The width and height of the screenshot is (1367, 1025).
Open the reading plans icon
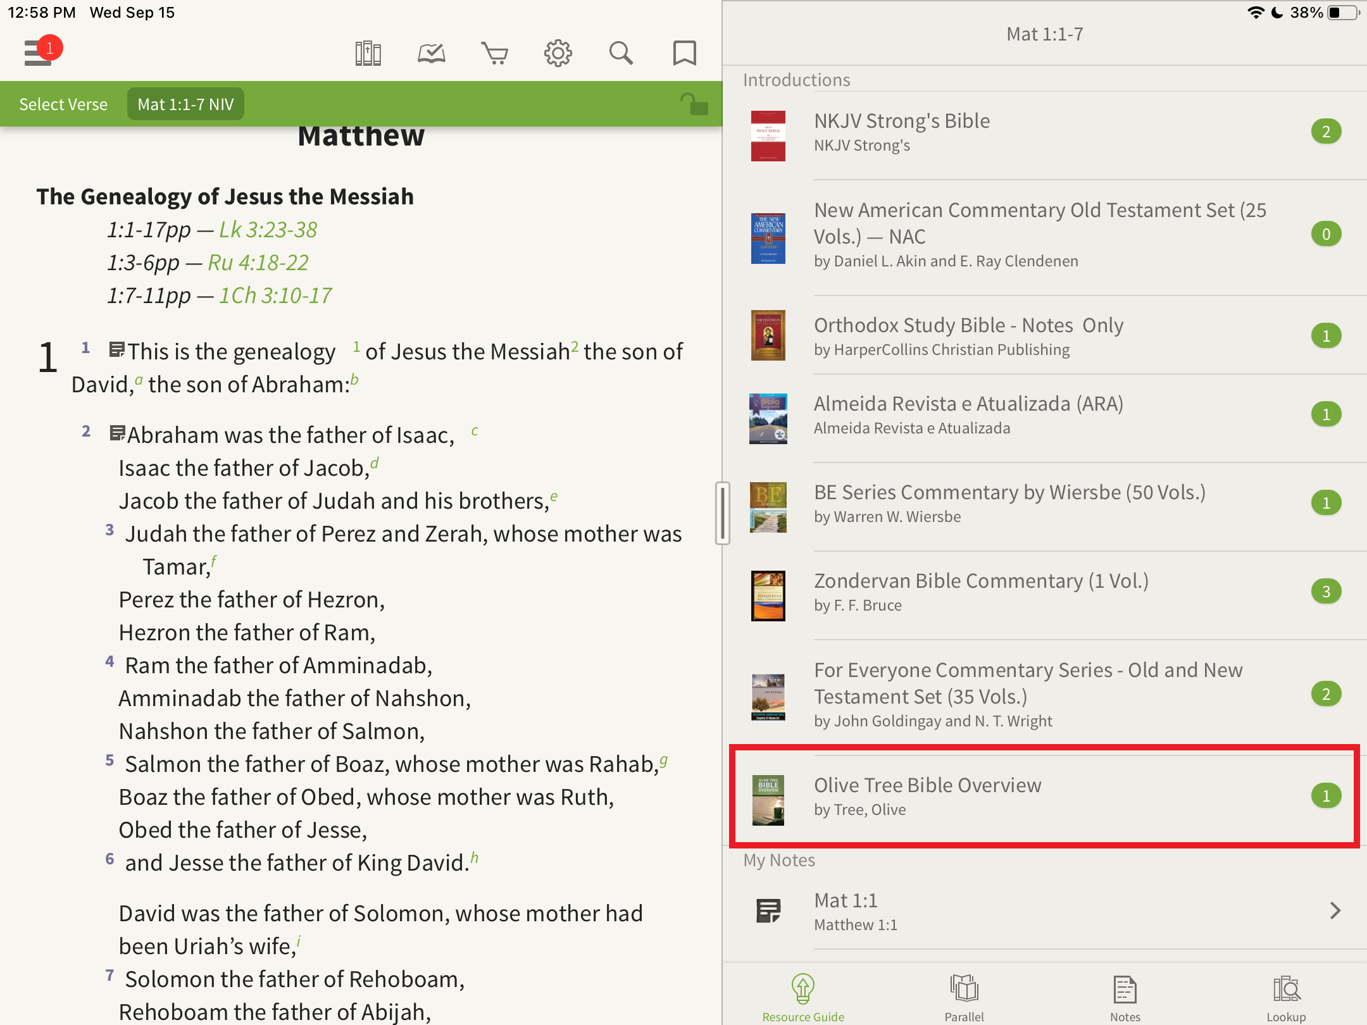click(x=432, y=54)
